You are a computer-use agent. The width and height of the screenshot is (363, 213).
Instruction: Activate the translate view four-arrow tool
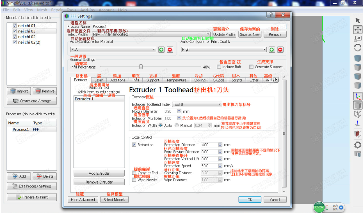(357, 30)
